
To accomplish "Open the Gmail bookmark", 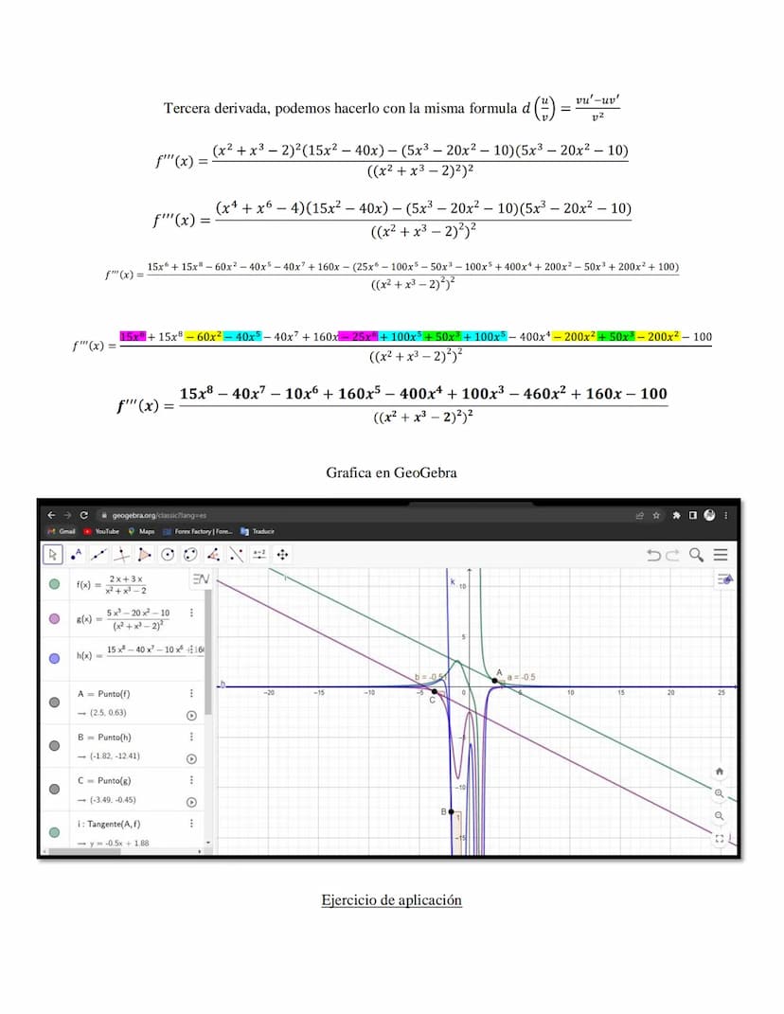I will pyautogui.click(x=62, y=531).
